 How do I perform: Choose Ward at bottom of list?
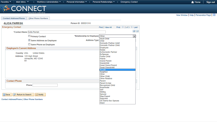(117, 103)
